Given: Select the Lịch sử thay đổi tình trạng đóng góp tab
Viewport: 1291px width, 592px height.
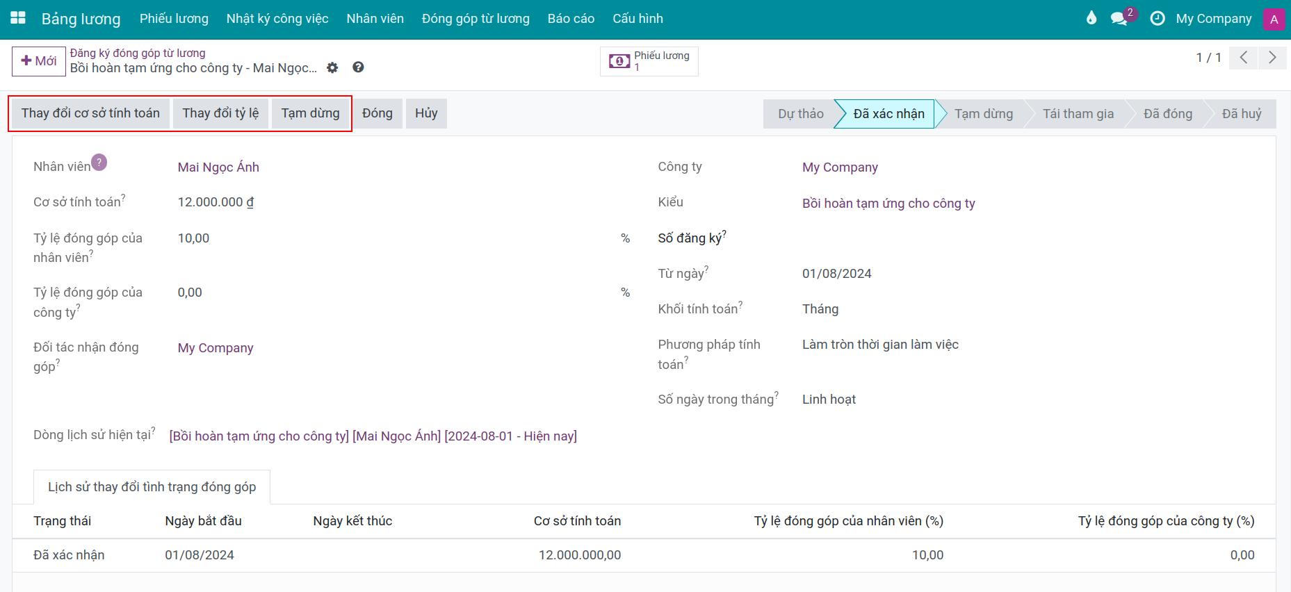Looking at the screenshot, I should click(x=152, y=487).
